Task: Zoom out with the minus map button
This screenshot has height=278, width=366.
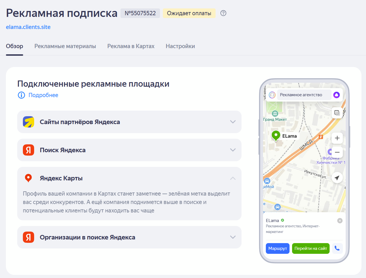Action: (337, 152)
